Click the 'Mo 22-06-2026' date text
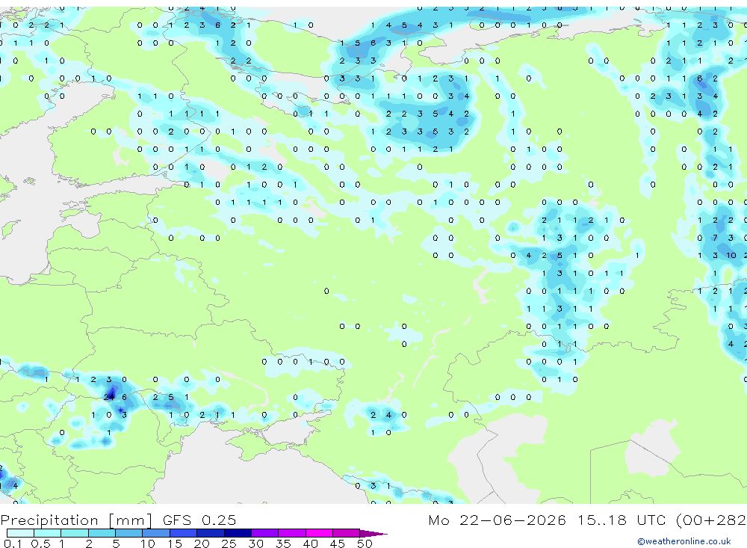The width and height of the screenshot is (747, 548). 497,520
